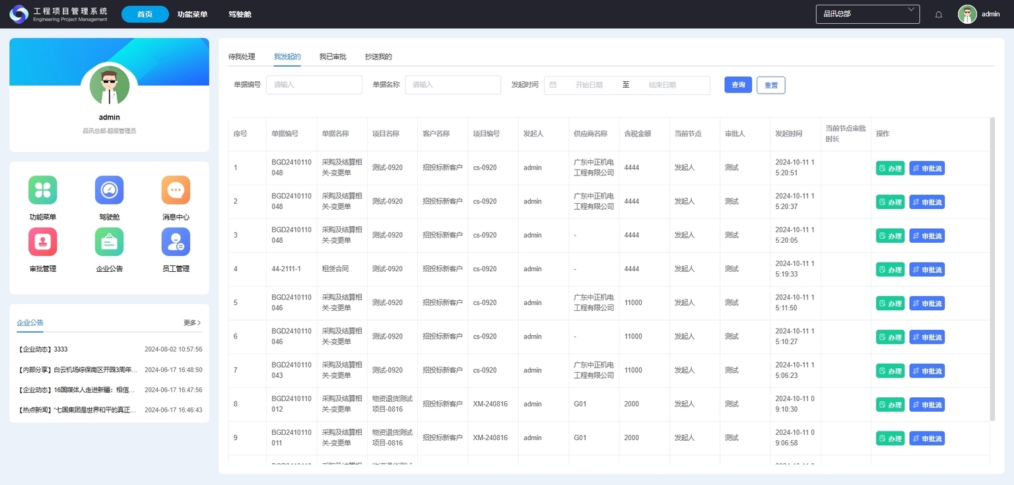Image resolution: width=1014 pixels, height=485 pixels.
Task: Click the admin avatar in top bar
Action: (967, 15)
